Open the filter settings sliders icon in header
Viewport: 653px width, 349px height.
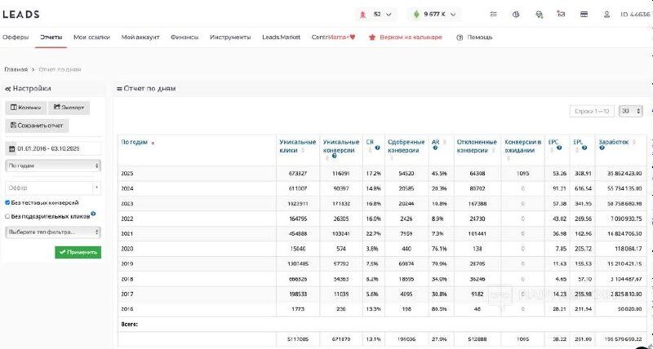[494, 14]
